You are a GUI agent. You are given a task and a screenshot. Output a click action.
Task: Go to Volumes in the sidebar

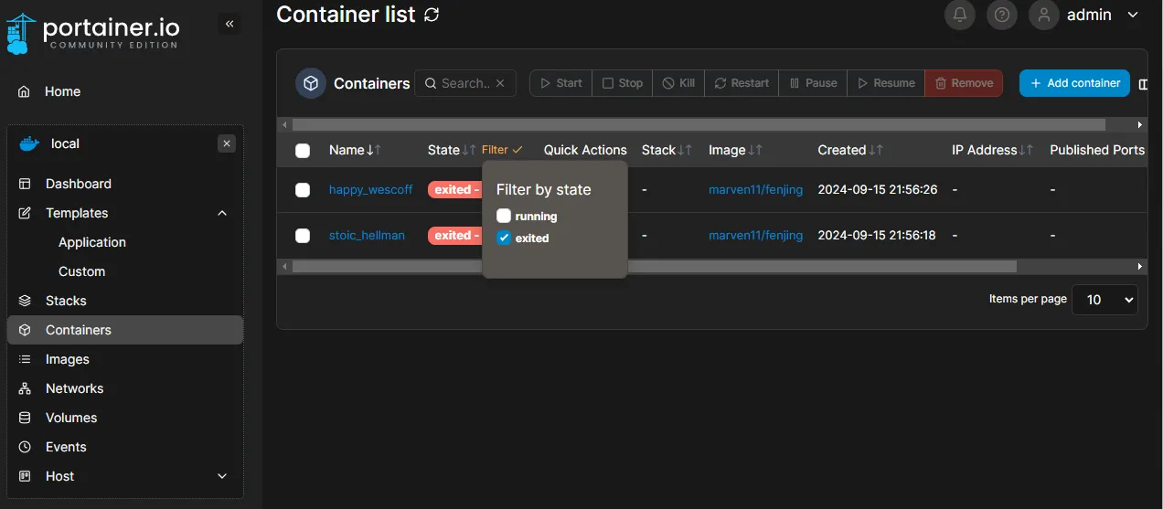click(x=71, y=418)
